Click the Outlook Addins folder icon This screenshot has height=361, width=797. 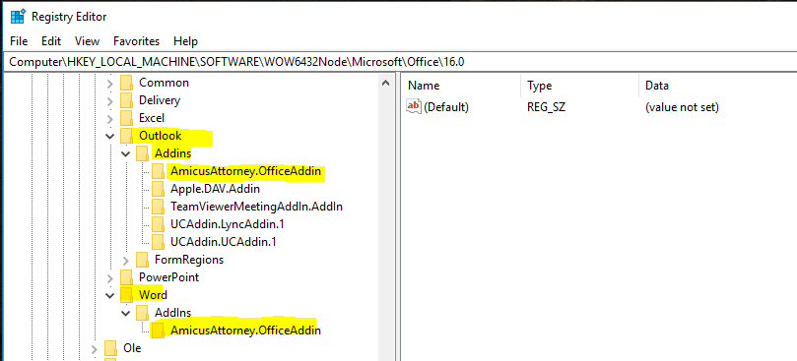tap(142, 153)
